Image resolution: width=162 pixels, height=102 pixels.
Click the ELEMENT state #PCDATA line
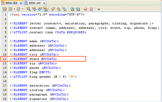tap(33, 59)
